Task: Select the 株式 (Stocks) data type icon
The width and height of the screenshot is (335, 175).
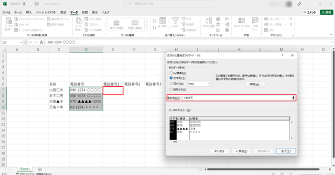Action: (x=116, y=23)
